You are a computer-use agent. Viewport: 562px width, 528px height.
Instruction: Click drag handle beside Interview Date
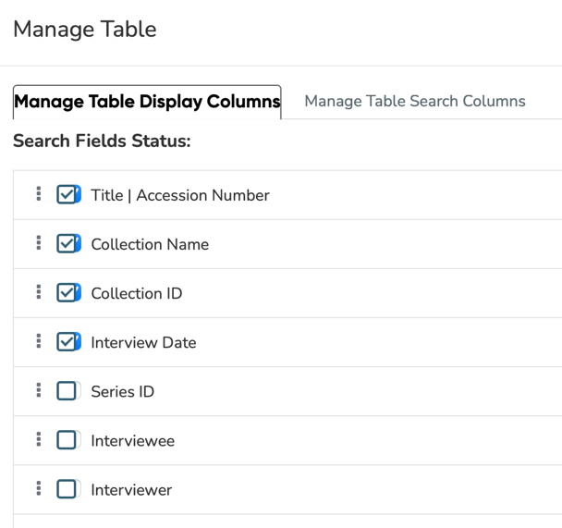click(x=39, y=341)
